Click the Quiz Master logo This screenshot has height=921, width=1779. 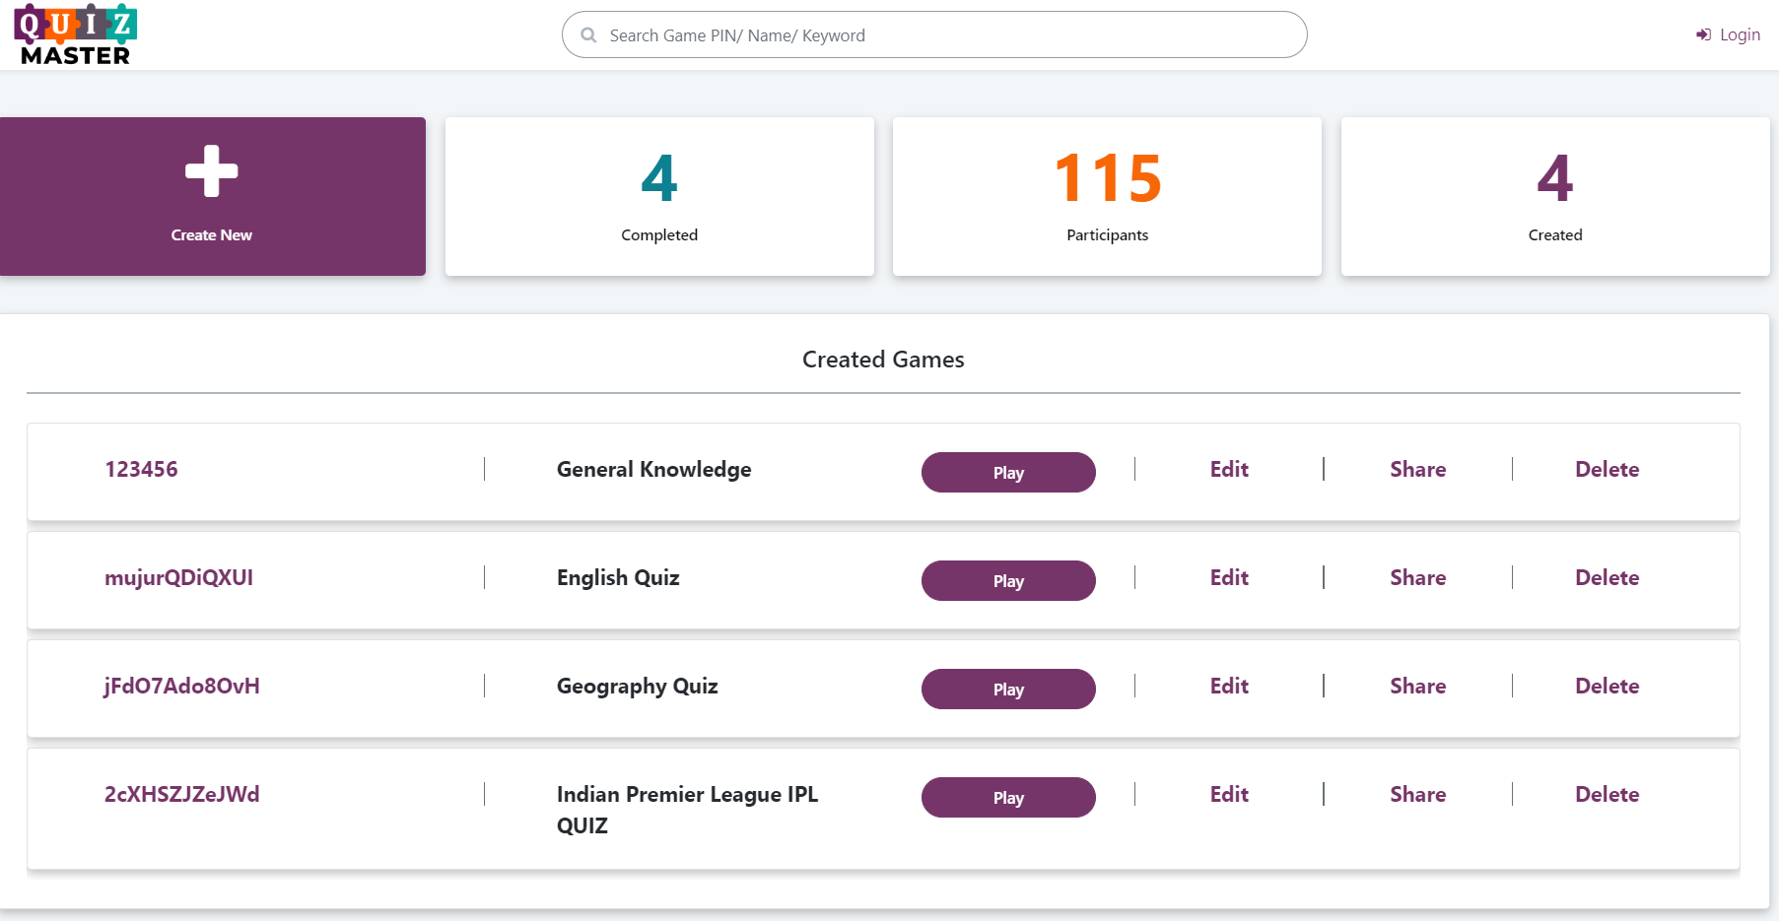tap(74, 33)
